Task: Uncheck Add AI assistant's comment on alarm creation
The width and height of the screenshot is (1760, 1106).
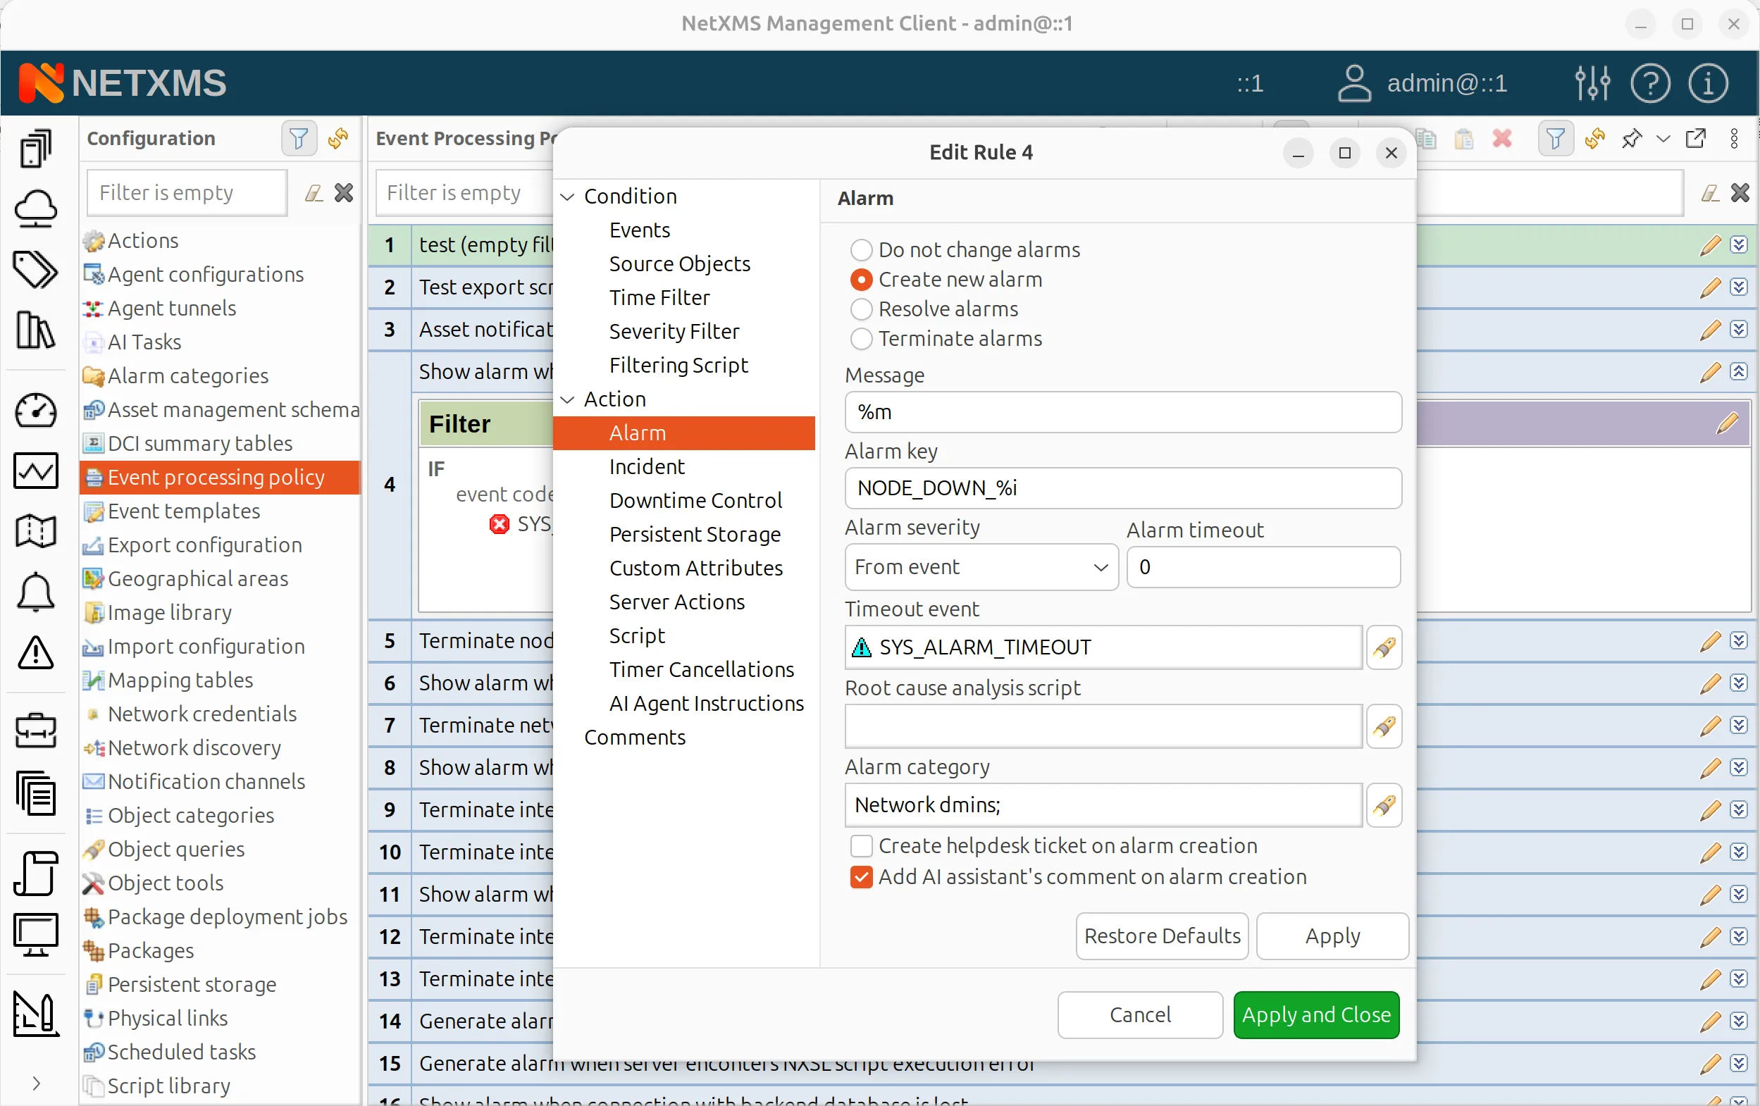Action: (x=862, y=878)
